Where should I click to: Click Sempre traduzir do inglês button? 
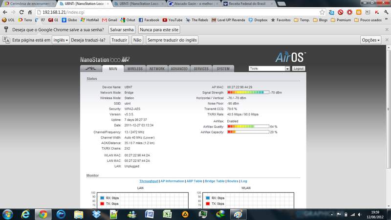click(x=172, y=40)
